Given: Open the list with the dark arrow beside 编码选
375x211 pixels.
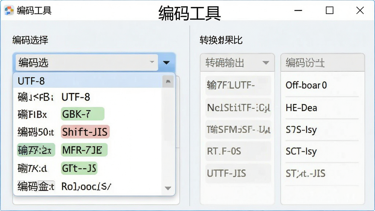Looking at the screenshot, I should pos(167,63).
